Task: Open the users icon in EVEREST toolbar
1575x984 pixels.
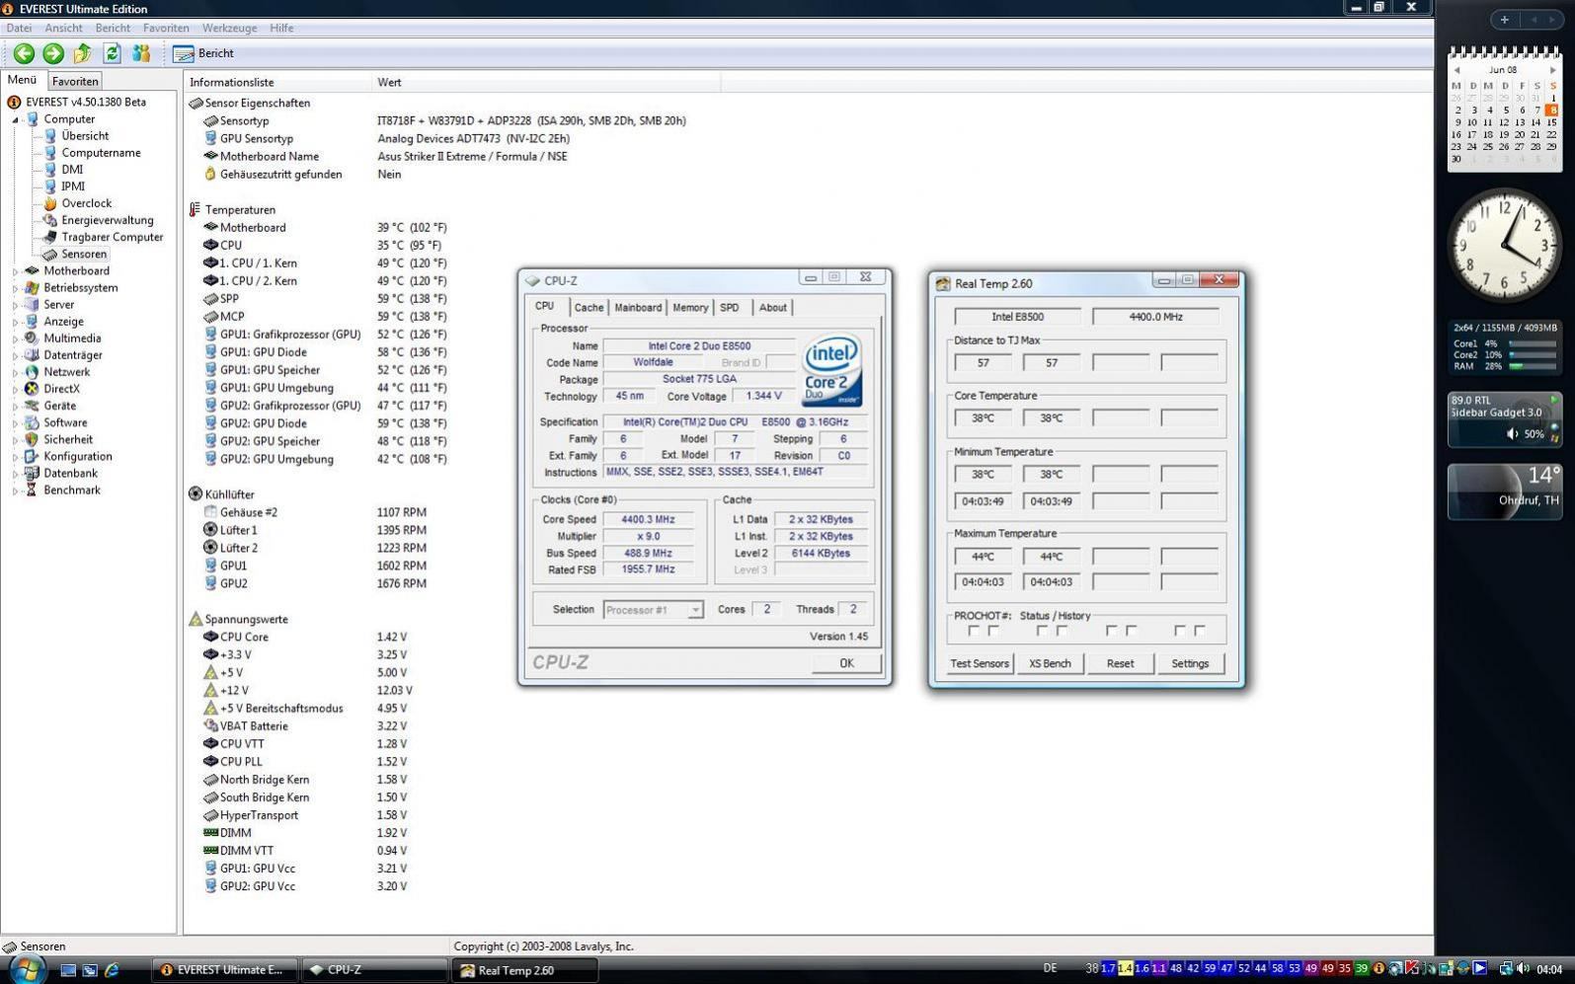Action: [x=141, y=53]
